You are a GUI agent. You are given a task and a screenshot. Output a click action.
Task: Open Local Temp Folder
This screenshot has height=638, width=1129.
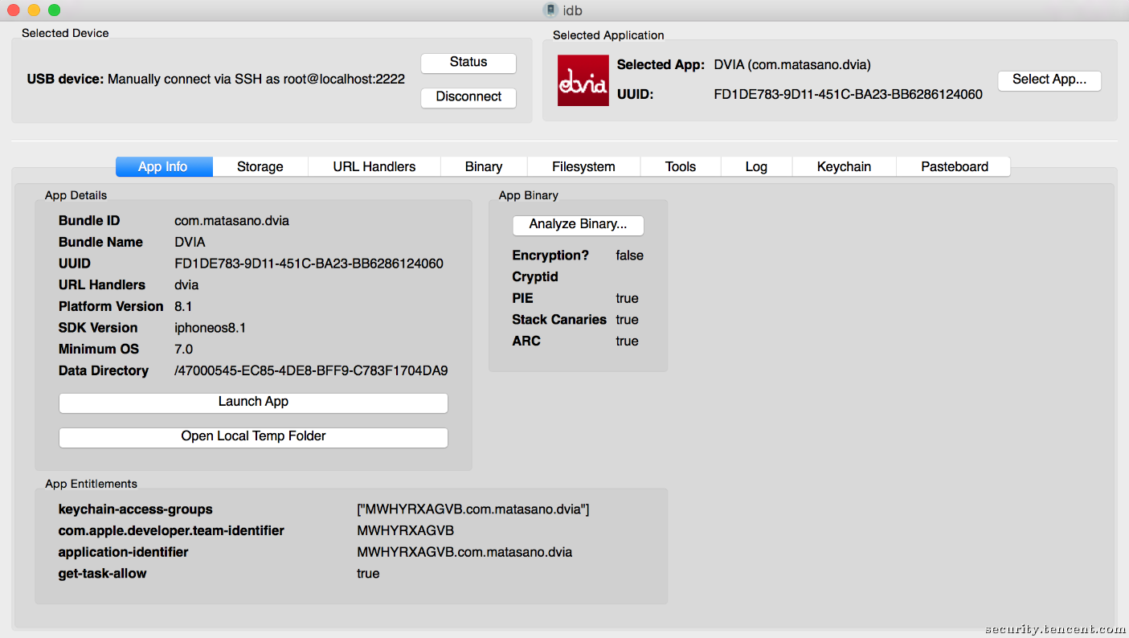tap(253, 437)
